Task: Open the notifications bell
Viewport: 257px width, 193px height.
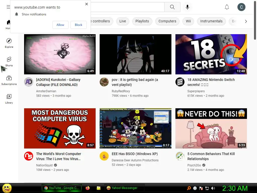Action: [227, 7]
